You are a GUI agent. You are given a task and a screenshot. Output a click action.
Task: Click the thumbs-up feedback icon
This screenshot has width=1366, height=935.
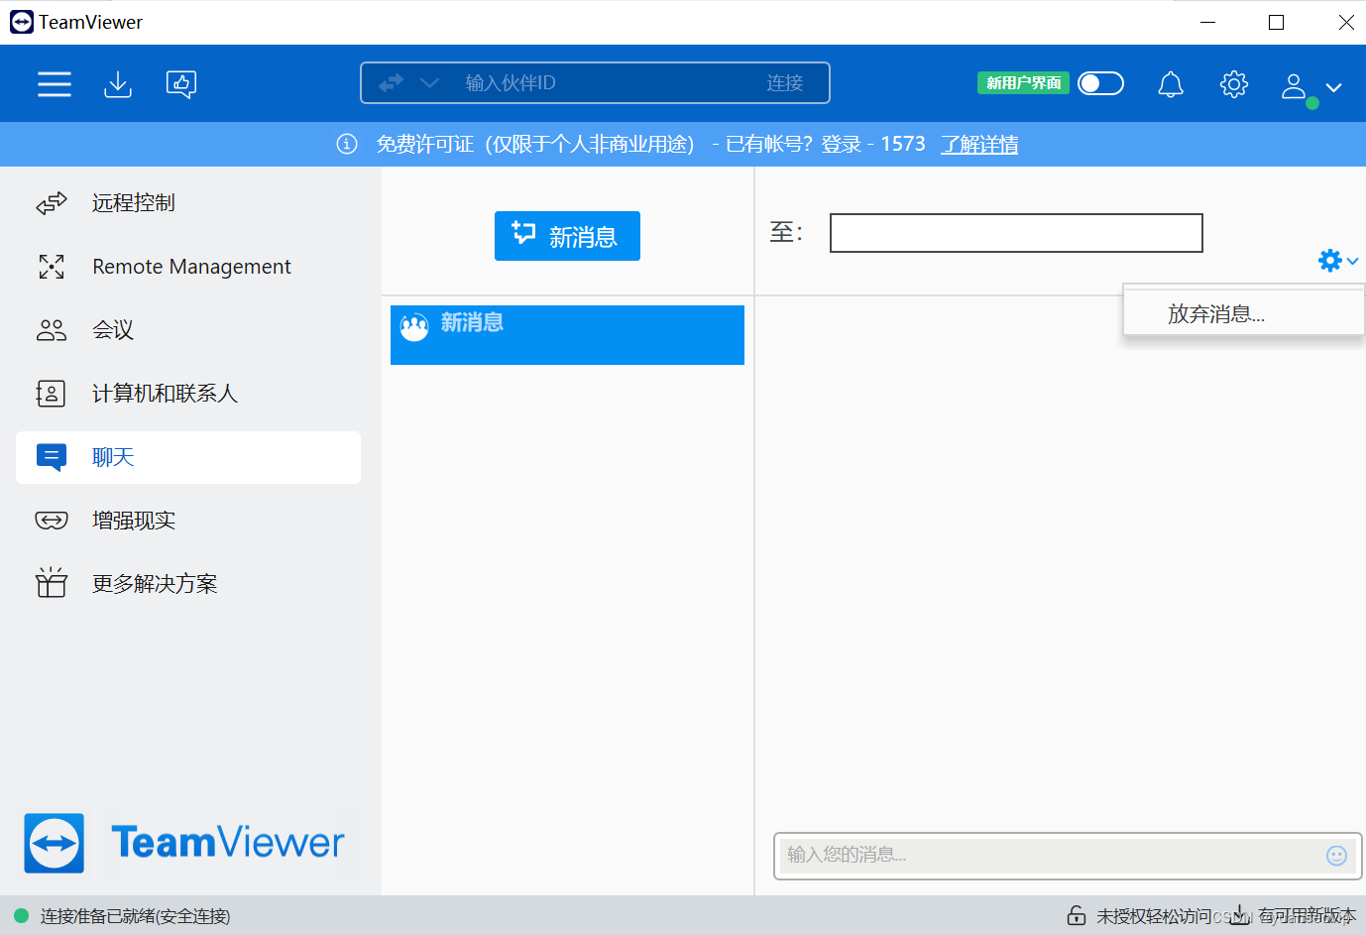point(181,84)
